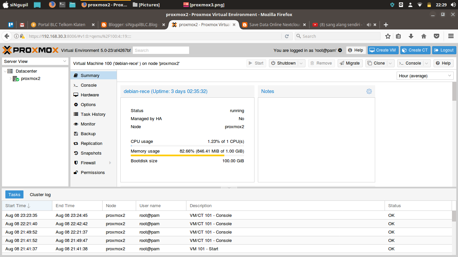Click the Shutdown button
458x257 pixels.
pyautogui.click(x=283, y=63)
